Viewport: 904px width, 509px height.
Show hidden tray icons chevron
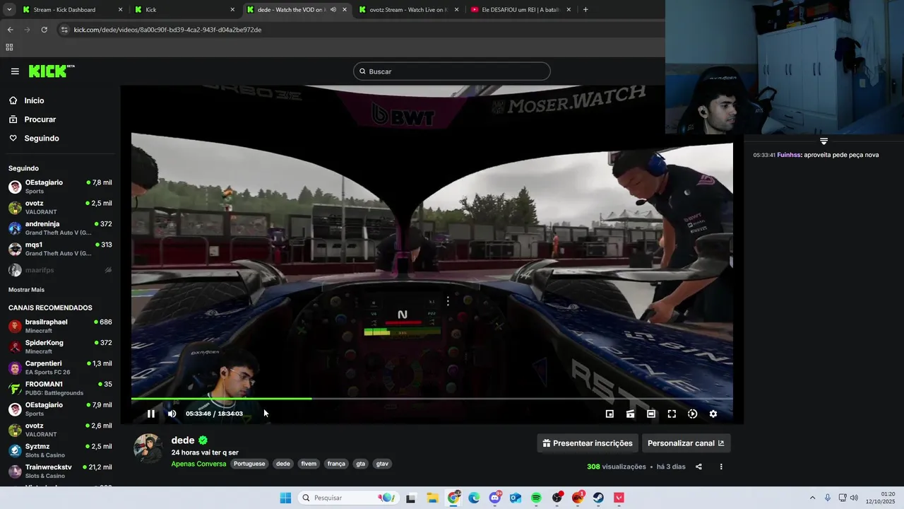(x=812, y=498)
